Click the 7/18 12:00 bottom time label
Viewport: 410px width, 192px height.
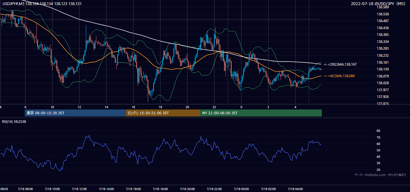click(79, 189)
